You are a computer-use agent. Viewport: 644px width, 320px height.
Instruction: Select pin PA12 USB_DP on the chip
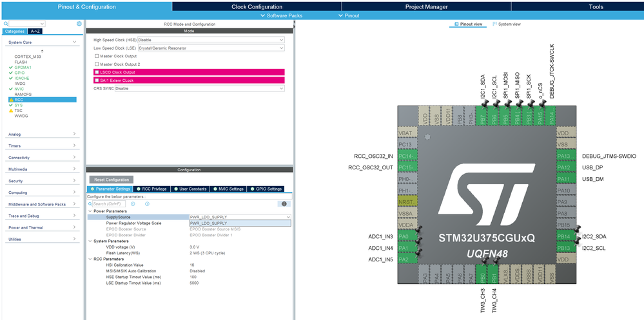click(567, 168)
